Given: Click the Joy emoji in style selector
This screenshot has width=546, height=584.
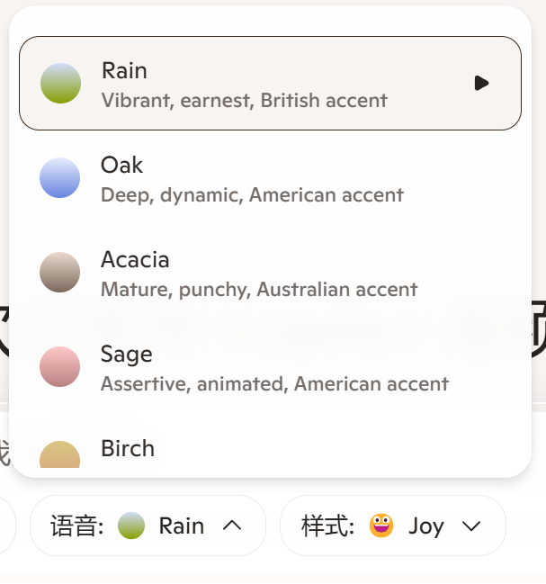Looking at the screenshot, I should point(381,526).
